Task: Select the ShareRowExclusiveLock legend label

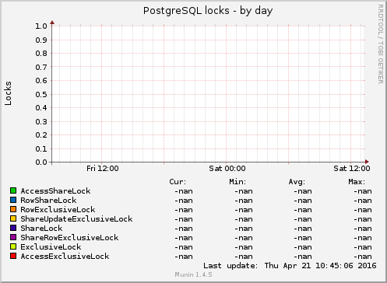Action: click(x=69, y=238)
